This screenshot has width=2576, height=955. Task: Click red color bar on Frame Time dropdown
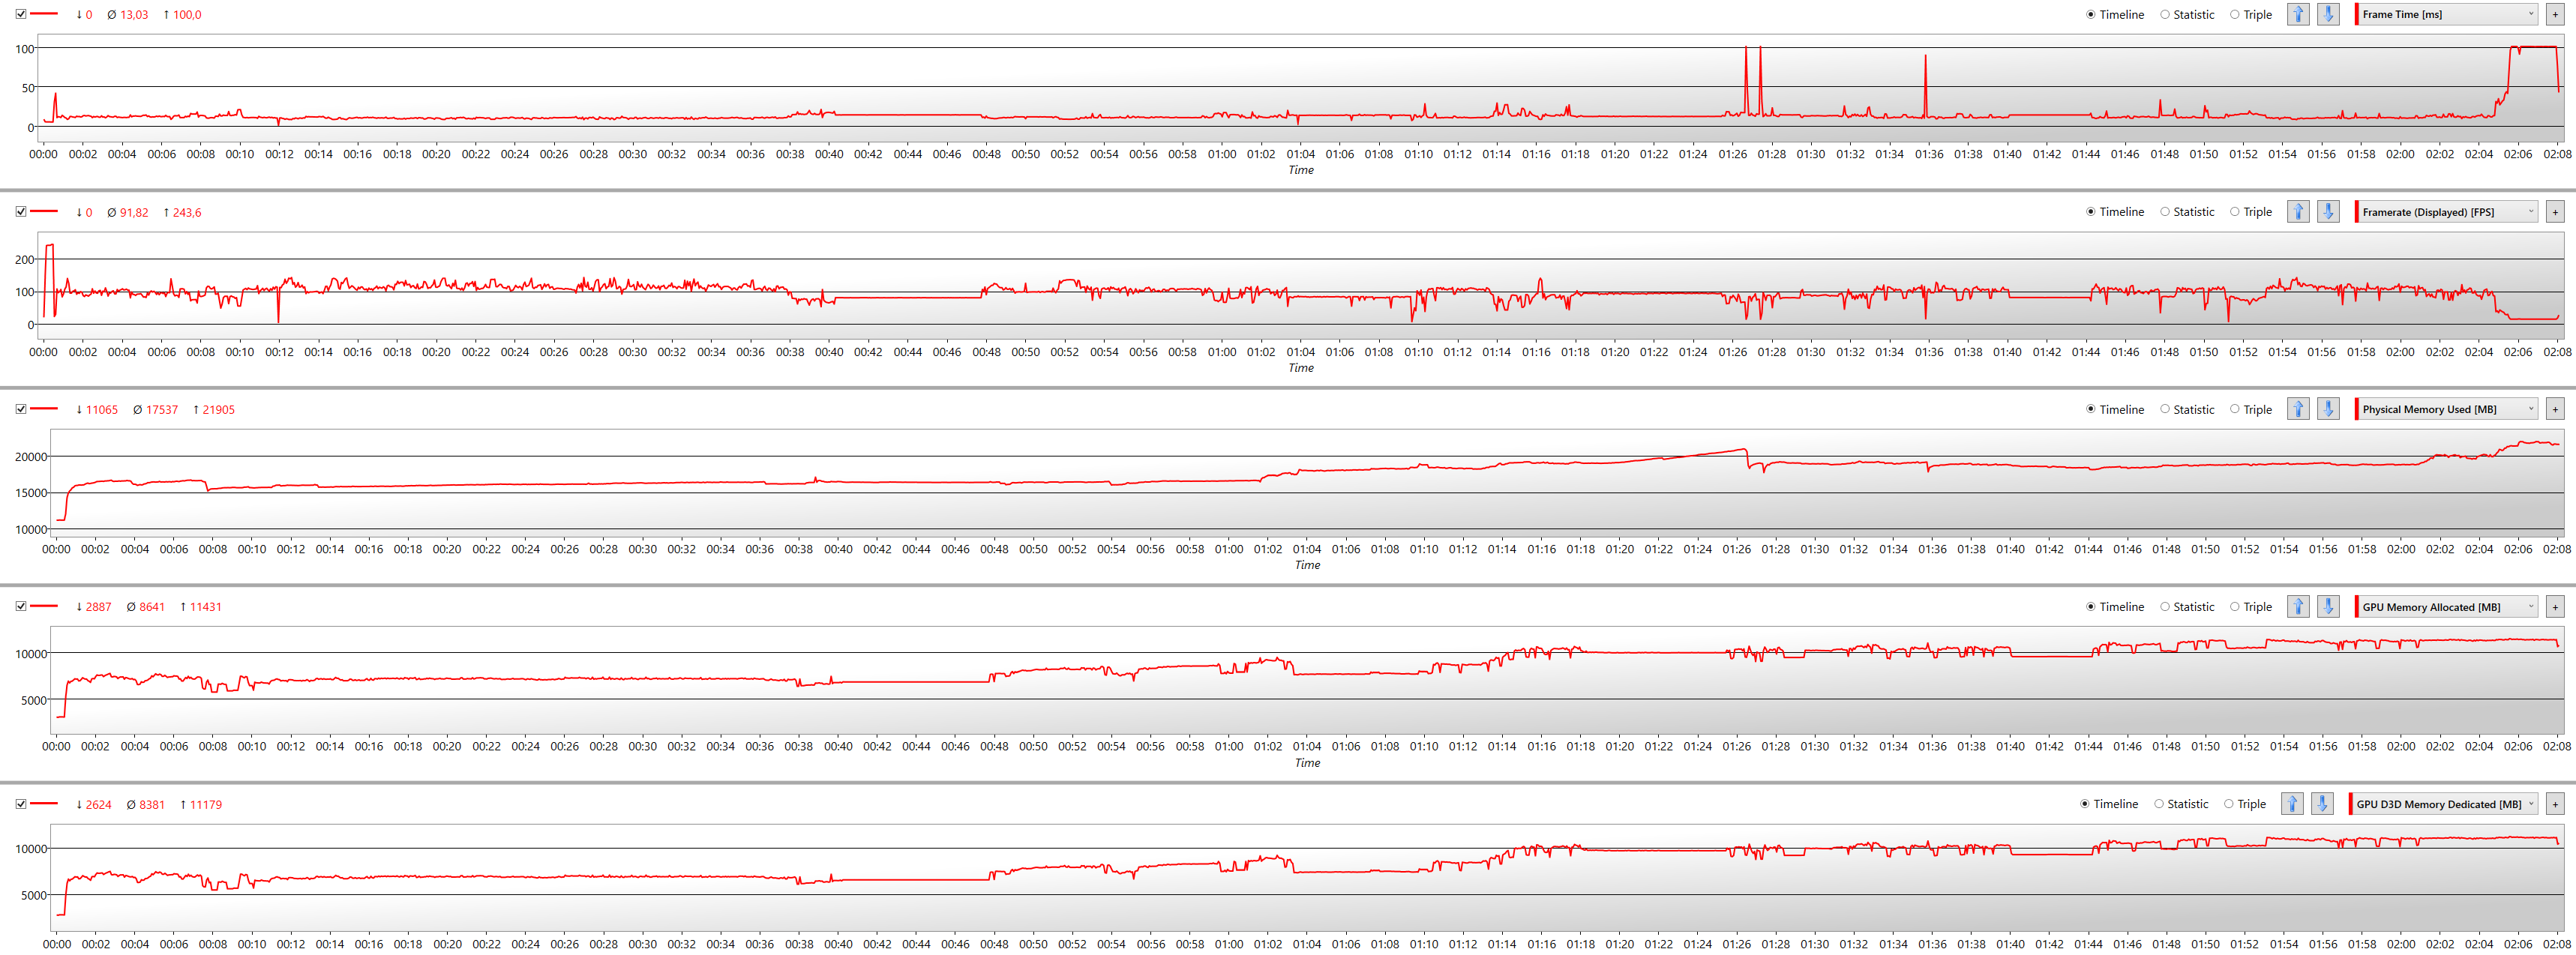pyautogui.click(x=2357, y=14)
